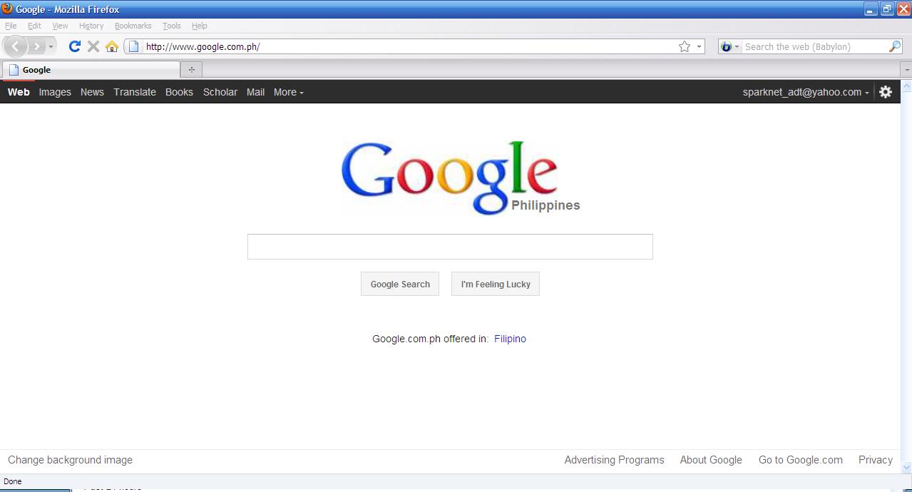Click the Reload page icon
This screenshot has height=492, width=912.
click(74, 46)
